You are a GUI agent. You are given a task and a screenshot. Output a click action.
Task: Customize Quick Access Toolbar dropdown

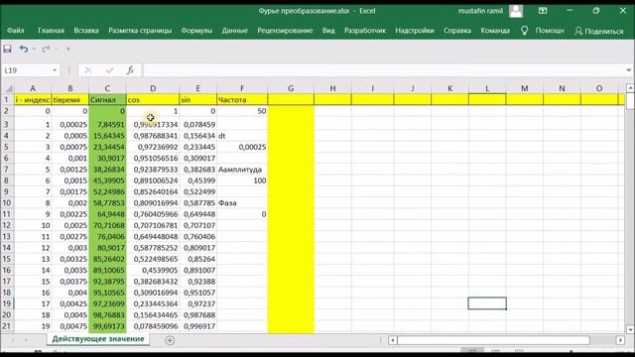click(68, 49)
